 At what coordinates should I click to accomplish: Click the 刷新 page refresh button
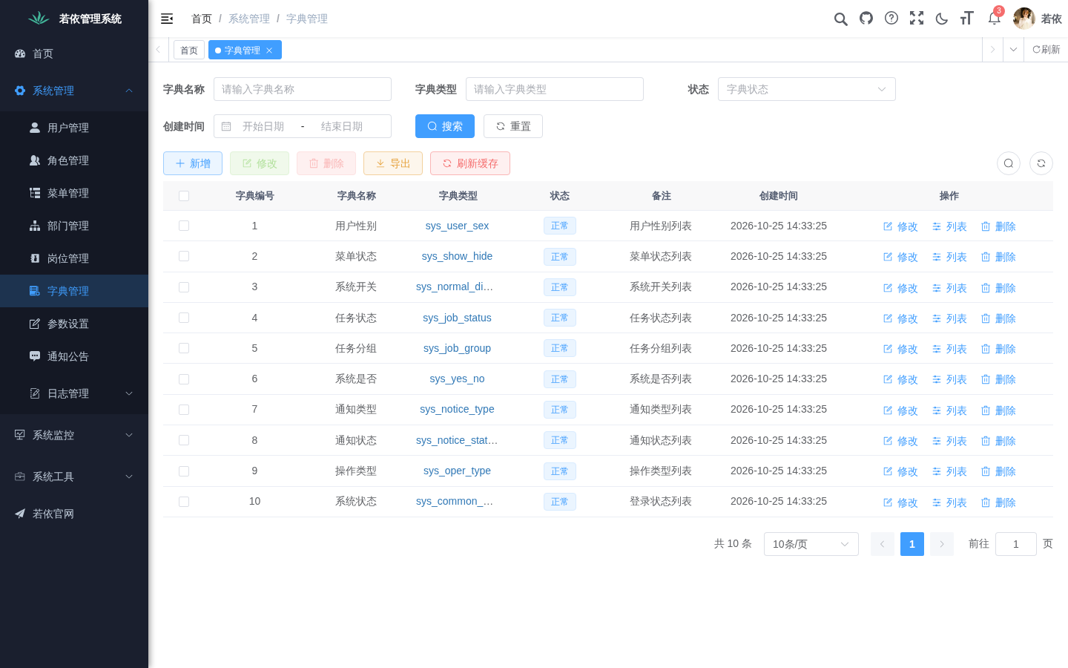1046,50
